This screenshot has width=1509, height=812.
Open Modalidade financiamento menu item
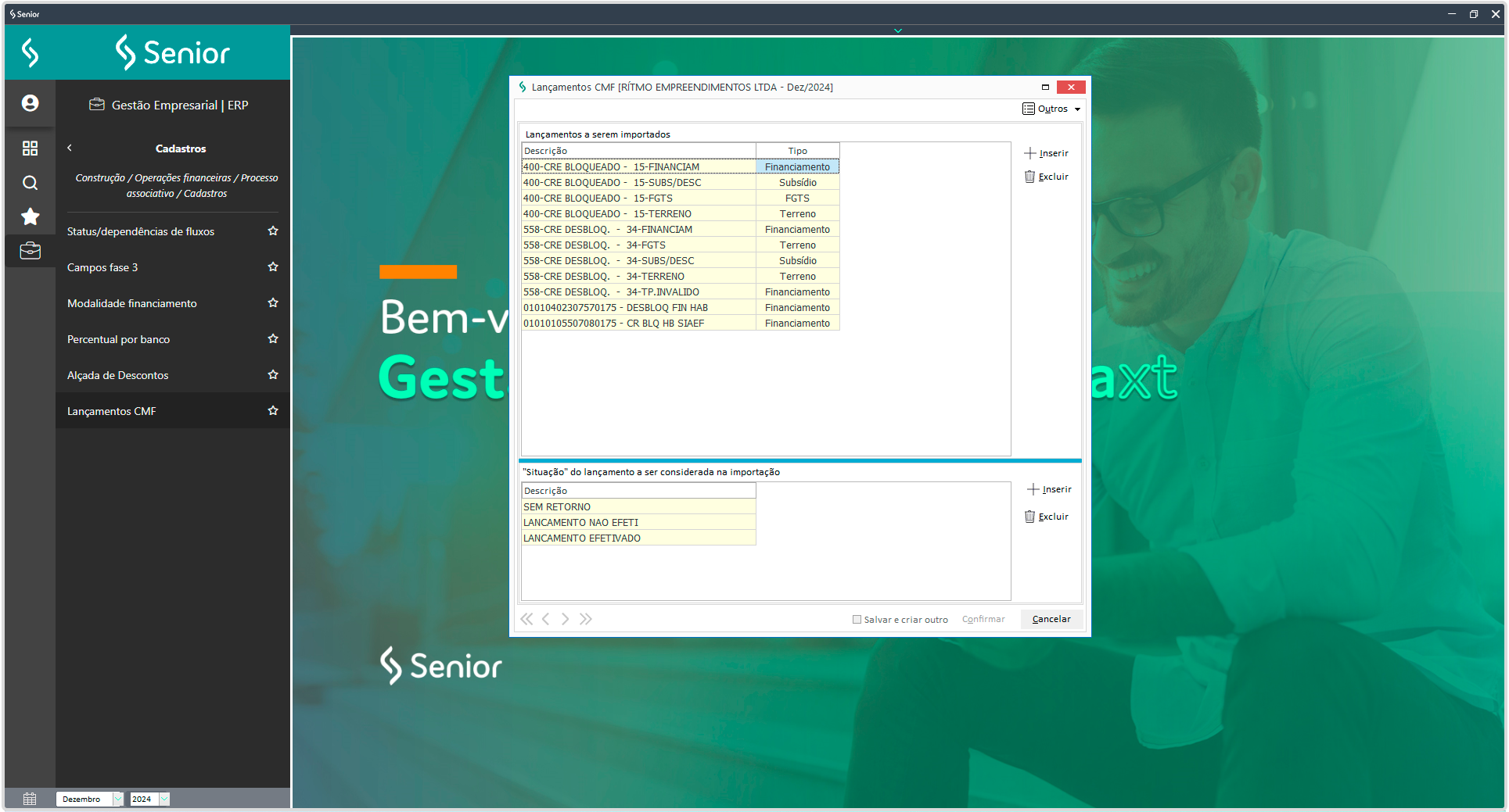coord(132,303)
